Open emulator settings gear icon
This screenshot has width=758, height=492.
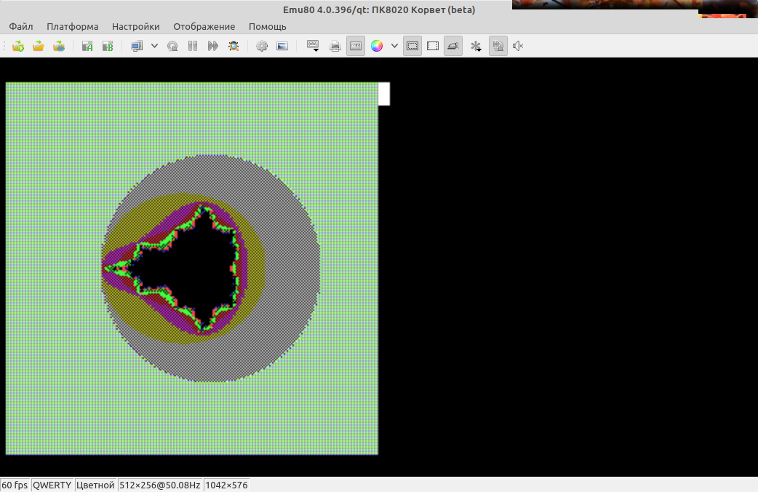(x=262, y=46)
